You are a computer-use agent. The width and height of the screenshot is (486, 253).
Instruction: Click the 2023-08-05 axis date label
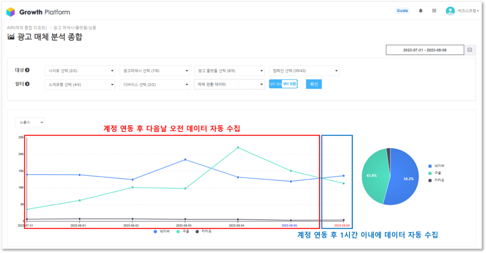(289, 226)
